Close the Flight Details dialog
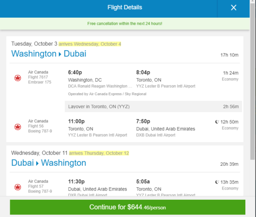 tap(234, 7)
